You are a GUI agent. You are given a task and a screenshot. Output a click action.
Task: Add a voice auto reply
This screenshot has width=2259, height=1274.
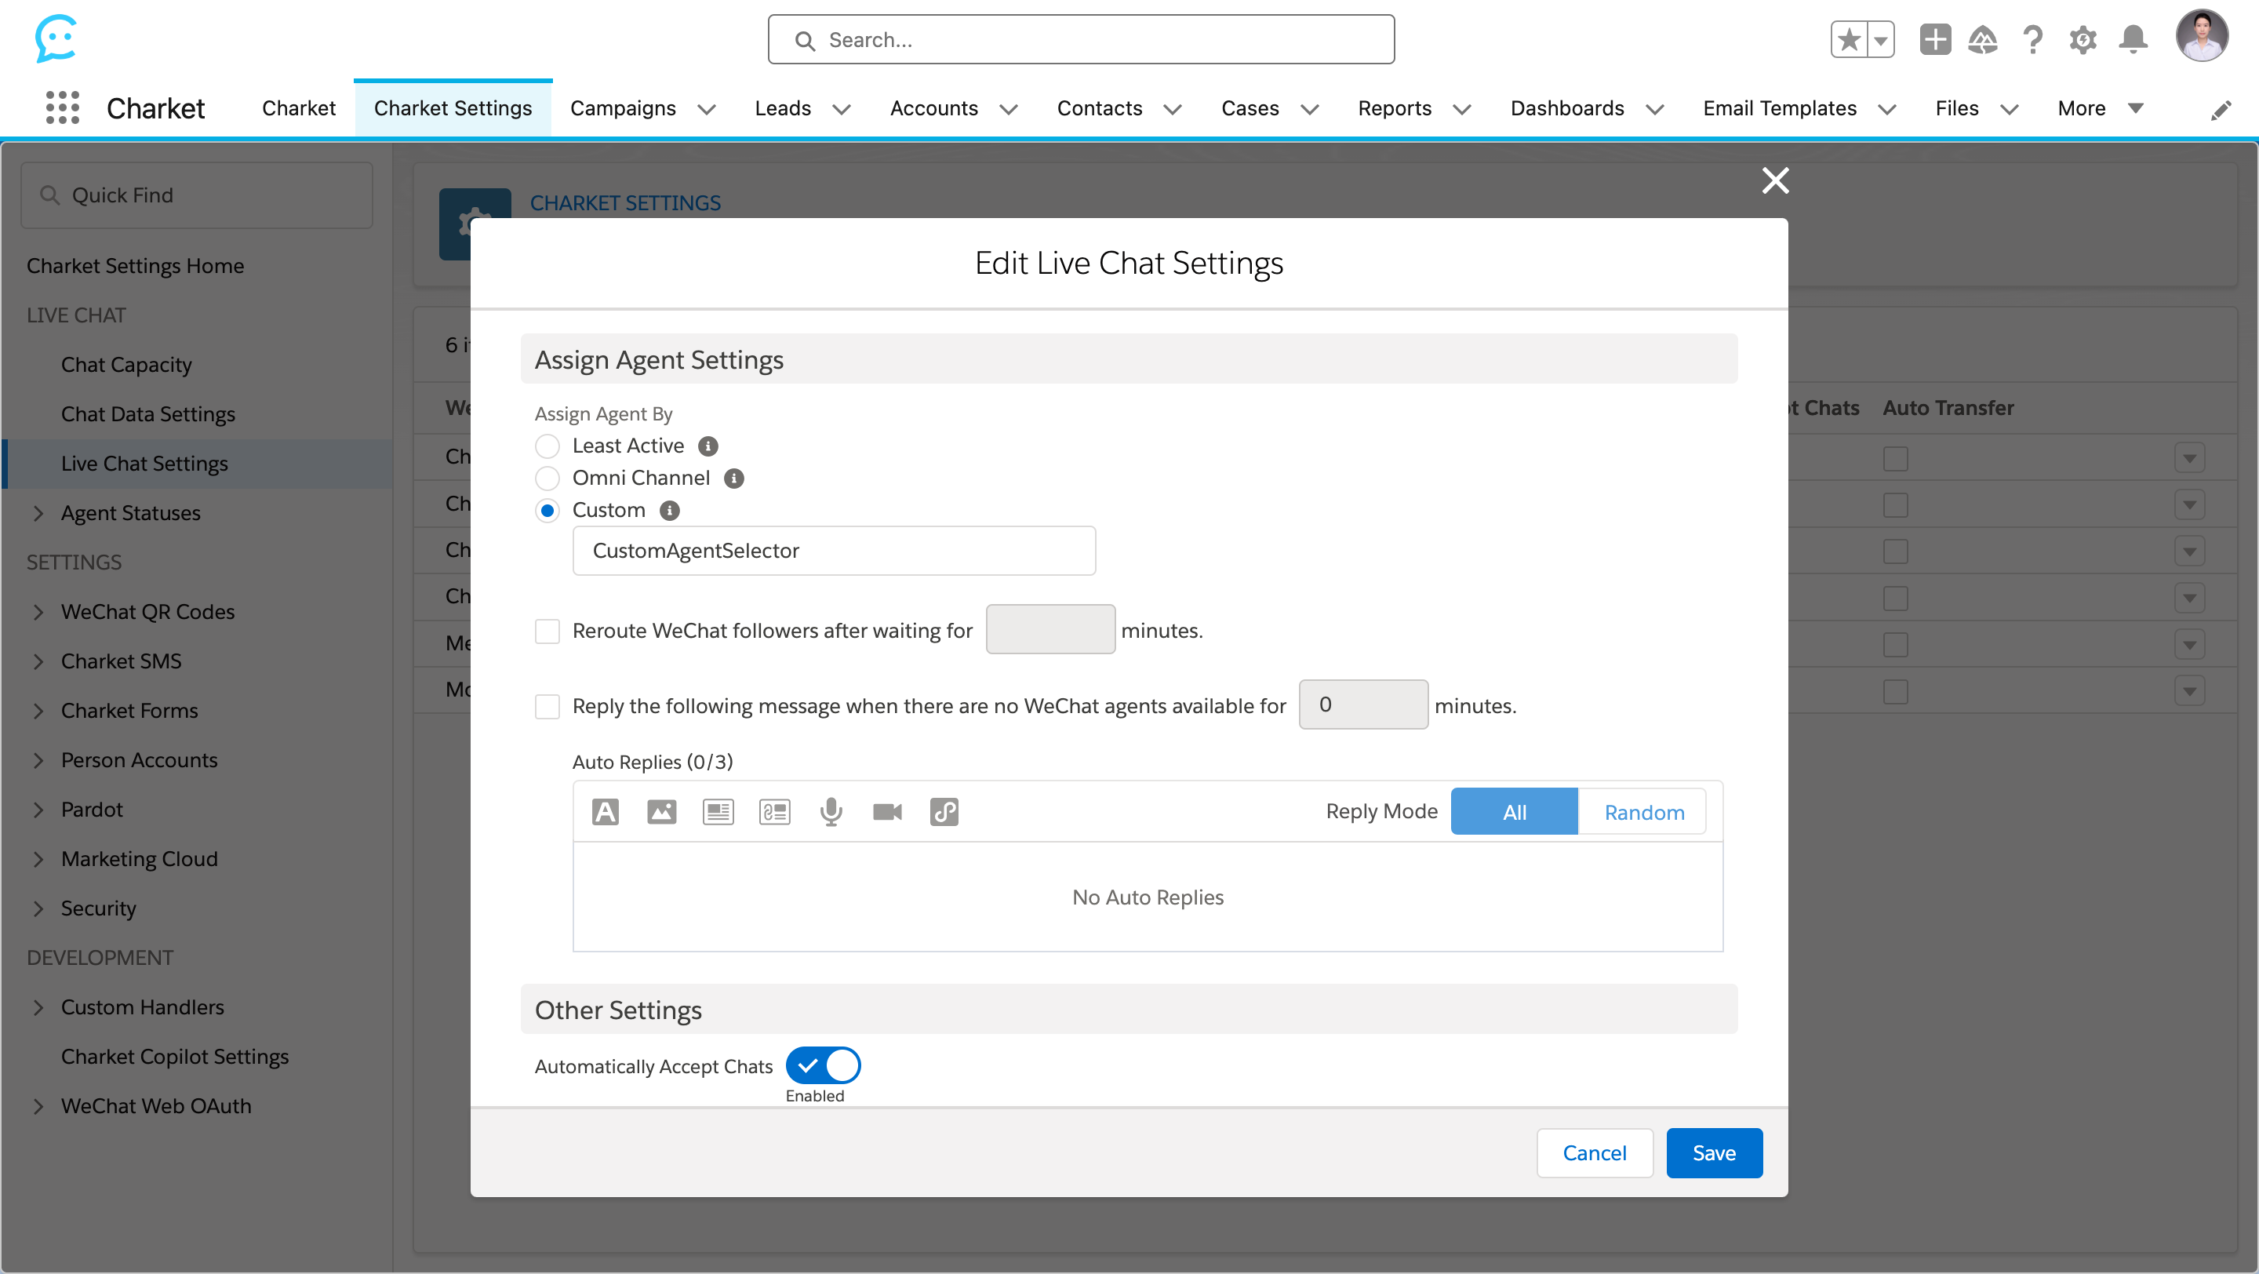(x=831, y=812)
